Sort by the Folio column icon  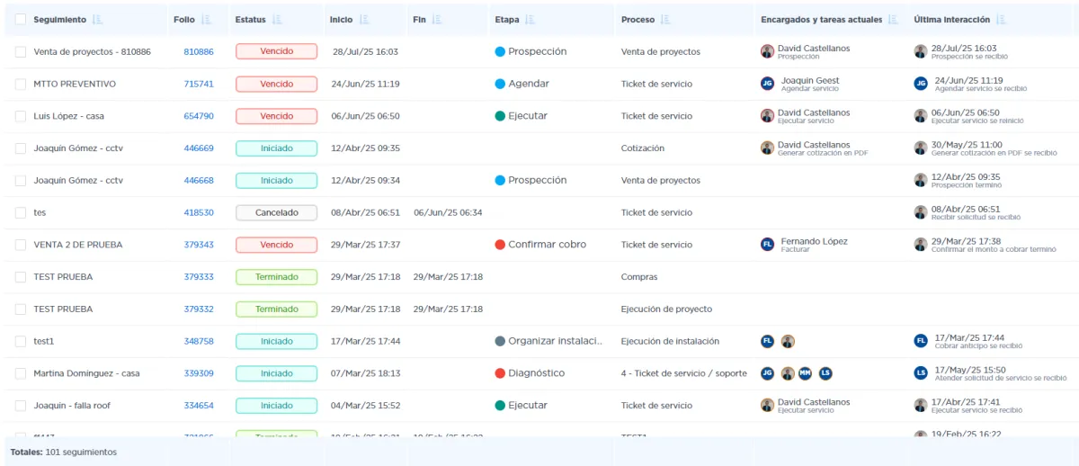206,20
